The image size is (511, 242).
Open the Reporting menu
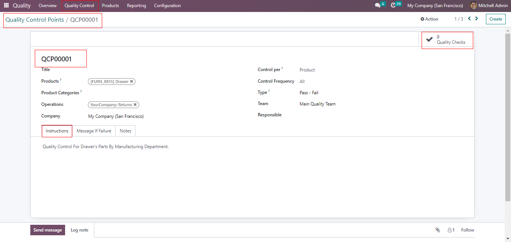click(x=136, y=6)
